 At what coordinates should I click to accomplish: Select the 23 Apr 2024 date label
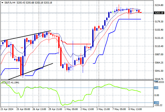pyautogui.click(x=7, y=109)
